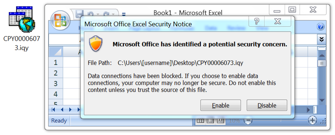Expand the formula bar chevron

click(x=321, y=39)
